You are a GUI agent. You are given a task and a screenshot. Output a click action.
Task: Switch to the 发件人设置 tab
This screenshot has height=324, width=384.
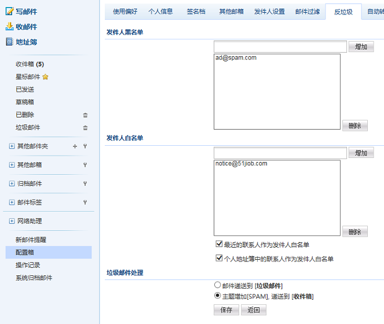click(269, 12)
